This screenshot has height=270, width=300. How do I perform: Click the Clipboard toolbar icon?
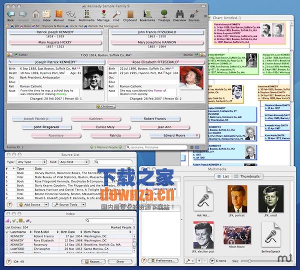(130, 14)
